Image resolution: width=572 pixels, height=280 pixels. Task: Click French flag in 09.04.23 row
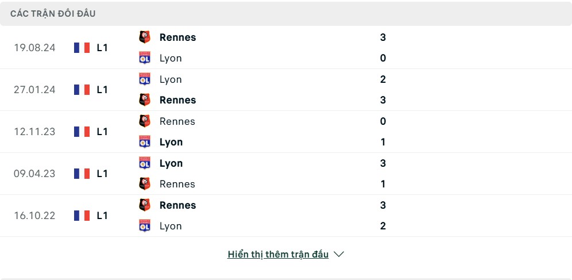click(82, 174)
